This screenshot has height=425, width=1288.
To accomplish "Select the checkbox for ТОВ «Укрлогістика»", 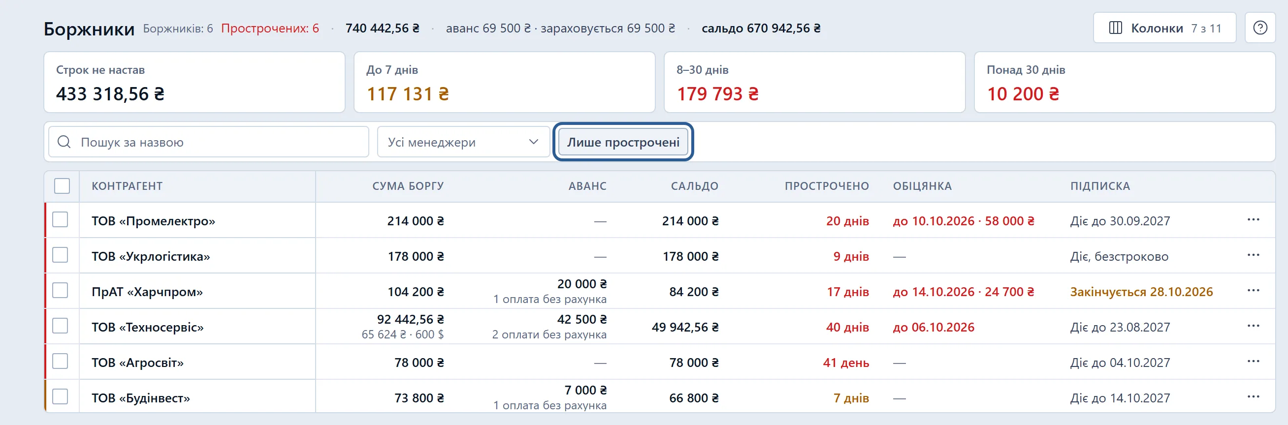I will [60, 255].
